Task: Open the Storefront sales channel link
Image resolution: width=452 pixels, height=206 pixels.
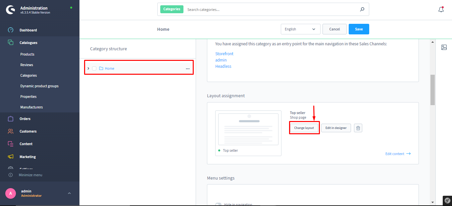Action: [224, 54]
